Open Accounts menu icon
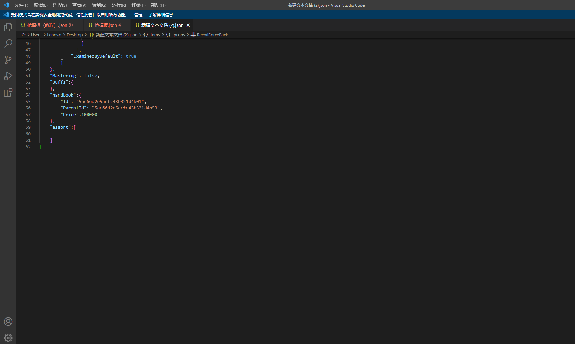 coord(8,322)
